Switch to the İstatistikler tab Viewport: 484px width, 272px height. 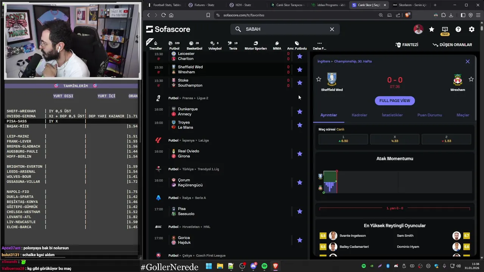coord(392,115)
